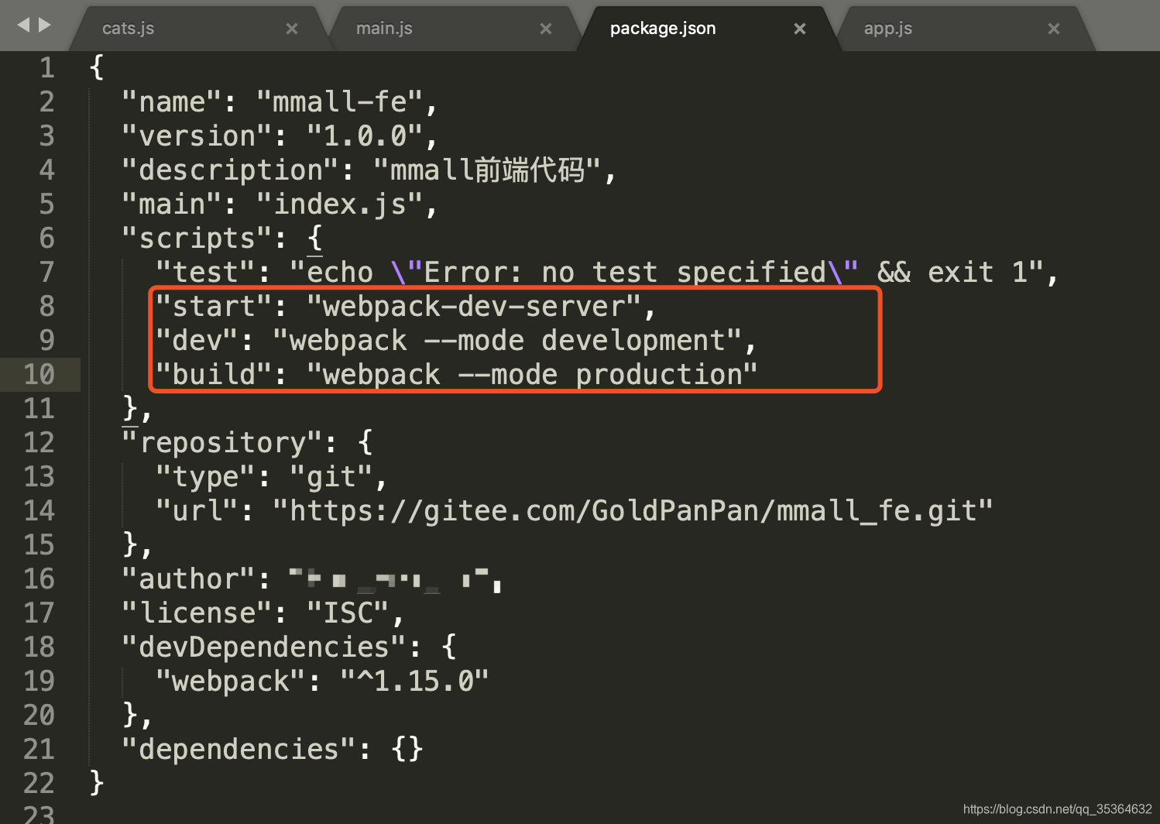Click line number 22 in gutter
1160x824 pixels.
coord(39,783)
